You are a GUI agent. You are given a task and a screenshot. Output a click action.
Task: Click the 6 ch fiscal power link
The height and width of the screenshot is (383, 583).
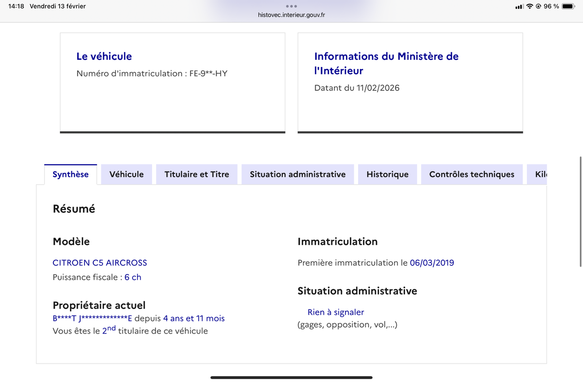pyautogui.click(x=133, y=277)
